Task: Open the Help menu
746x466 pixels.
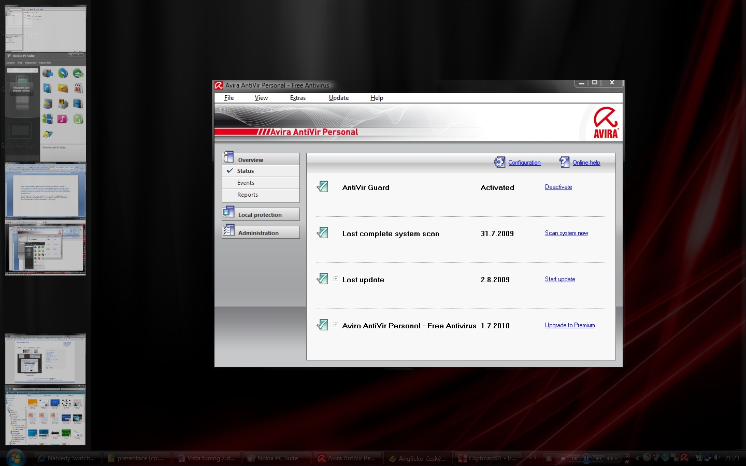Action: point(377,98)
